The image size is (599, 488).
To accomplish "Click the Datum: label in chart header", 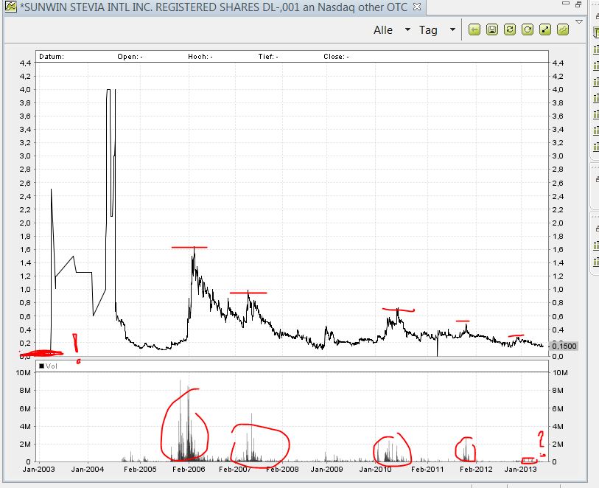I will [x=52, y=57].
